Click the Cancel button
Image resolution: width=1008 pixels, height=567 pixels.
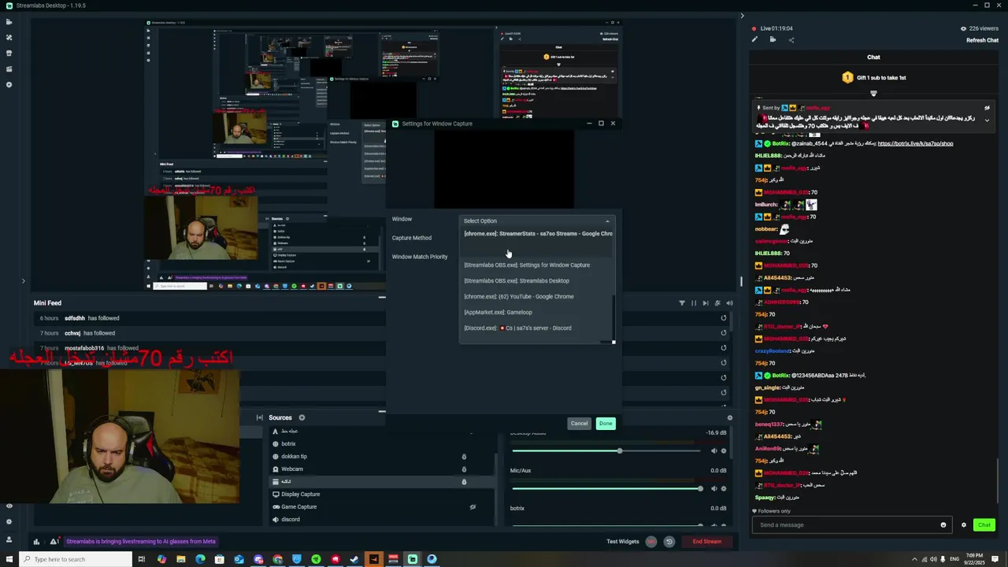point(579,424)
